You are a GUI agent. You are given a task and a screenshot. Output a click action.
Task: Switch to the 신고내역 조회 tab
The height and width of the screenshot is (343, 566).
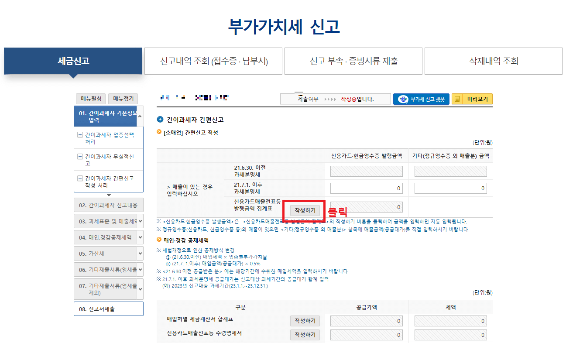click(213, 61)
